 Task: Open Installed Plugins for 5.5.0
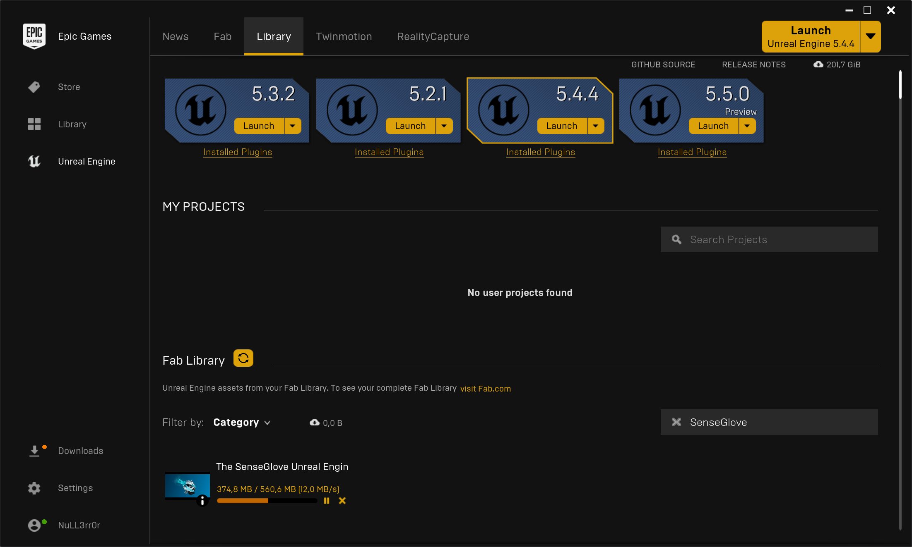pyautogui.click(x=693, y=152)
